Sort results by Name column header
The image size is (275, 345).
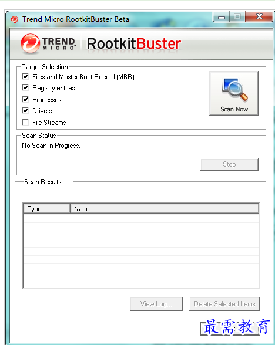coord(165,209)
